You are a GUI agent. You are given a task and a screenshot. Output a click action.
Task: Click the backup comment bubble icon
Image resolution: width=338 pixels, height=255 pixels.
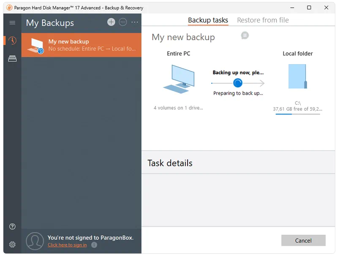pyautogui.click(x=245, y=35)
